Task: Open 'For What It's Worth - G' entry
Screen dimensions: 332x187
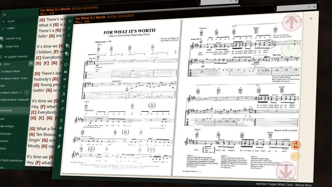Action: tap(11, 93)
